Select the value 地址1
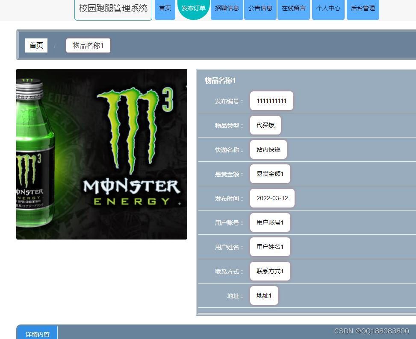Viewport: 416px width, 339px height. click(x=264, y=296)
